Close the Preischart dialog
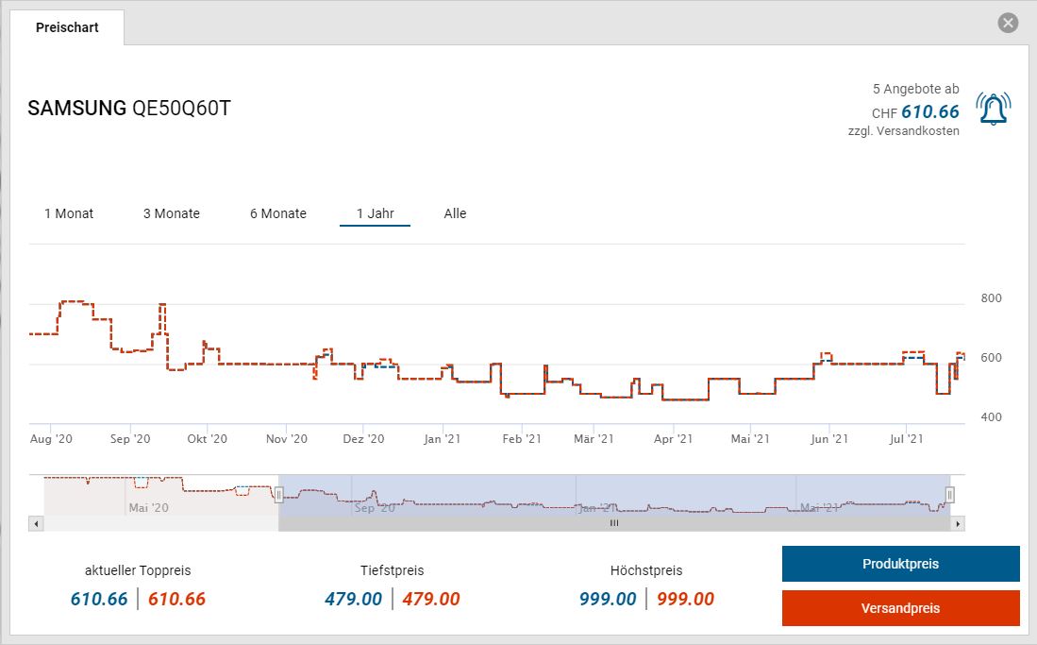The image size is (1037, 645). click(x=1009, y=23)
